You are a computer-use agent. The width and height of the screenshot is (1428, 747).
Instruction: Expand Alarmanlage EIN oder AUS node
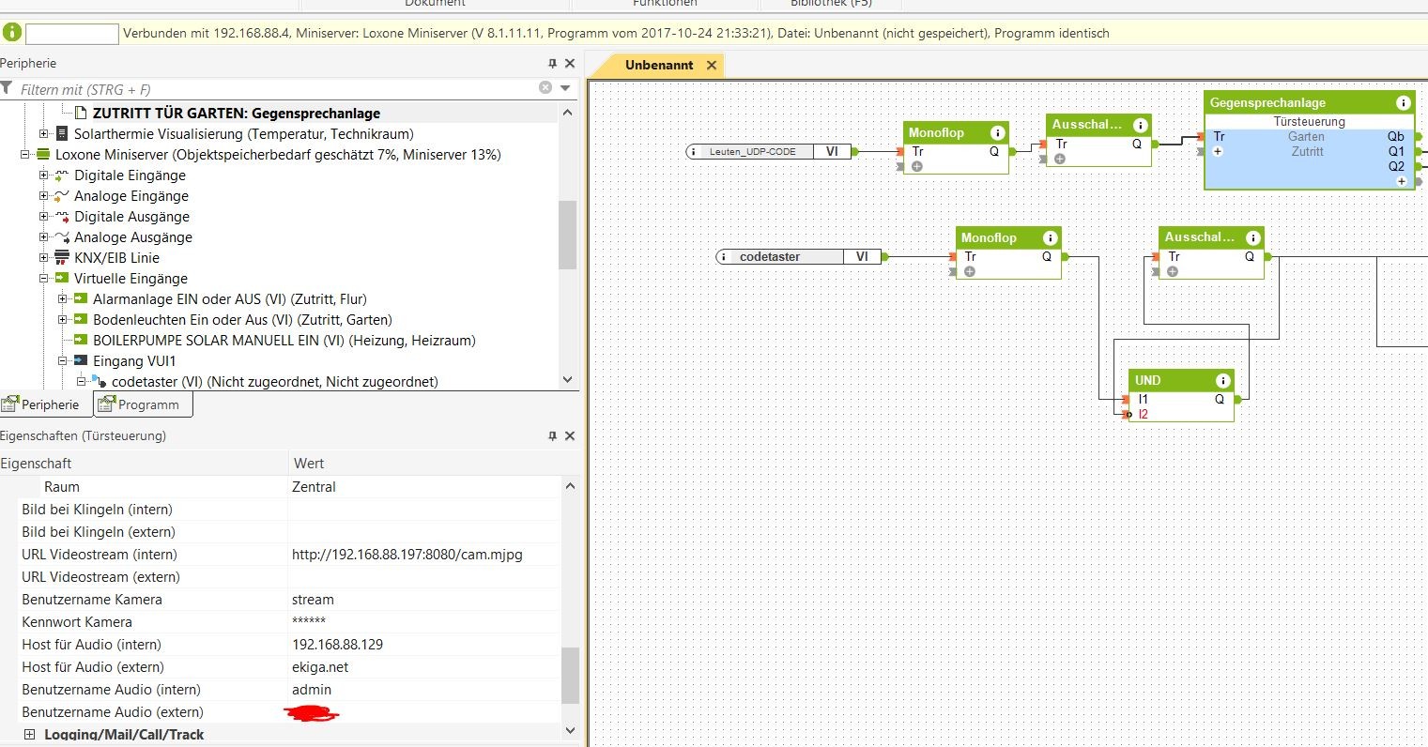pyautogui.click(x=62, y=299)
